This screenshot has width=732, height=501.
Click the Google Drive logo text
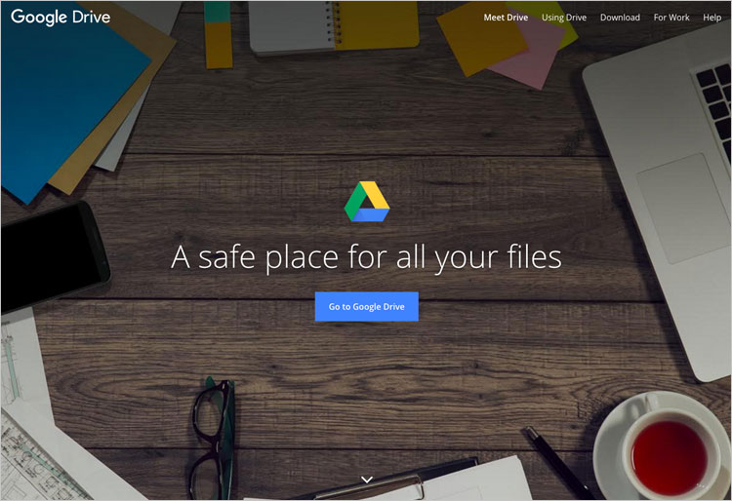click(61, 18)
